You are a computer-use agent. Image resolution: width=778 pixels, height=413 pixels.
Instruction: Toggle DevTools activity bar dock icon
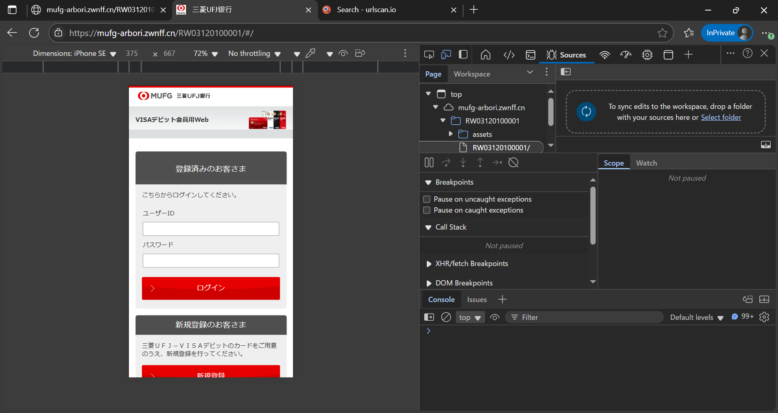point(463,55)
